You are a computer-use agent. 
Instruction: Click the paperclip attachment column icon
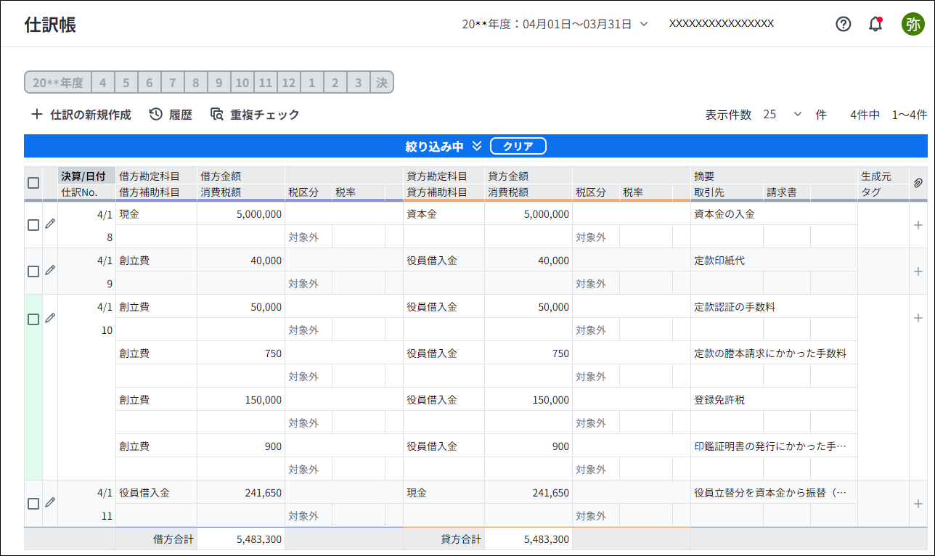click(x=918, y=184)
